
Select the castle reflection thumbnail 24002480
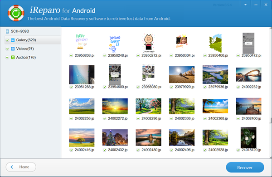pos(149,138)
